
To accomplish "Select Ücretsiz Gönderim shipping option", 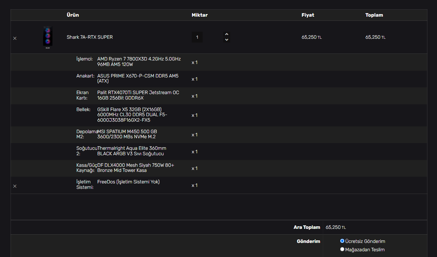I will click(x=342, y=241).
